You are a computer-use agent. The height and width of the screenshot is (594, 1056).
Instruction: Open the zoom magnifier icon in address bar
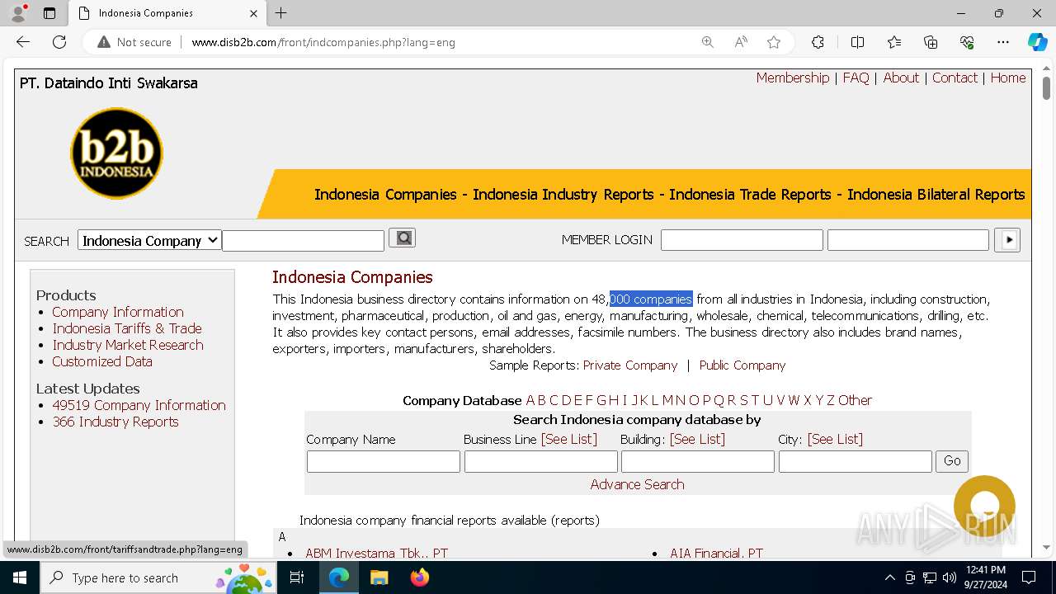707,42
